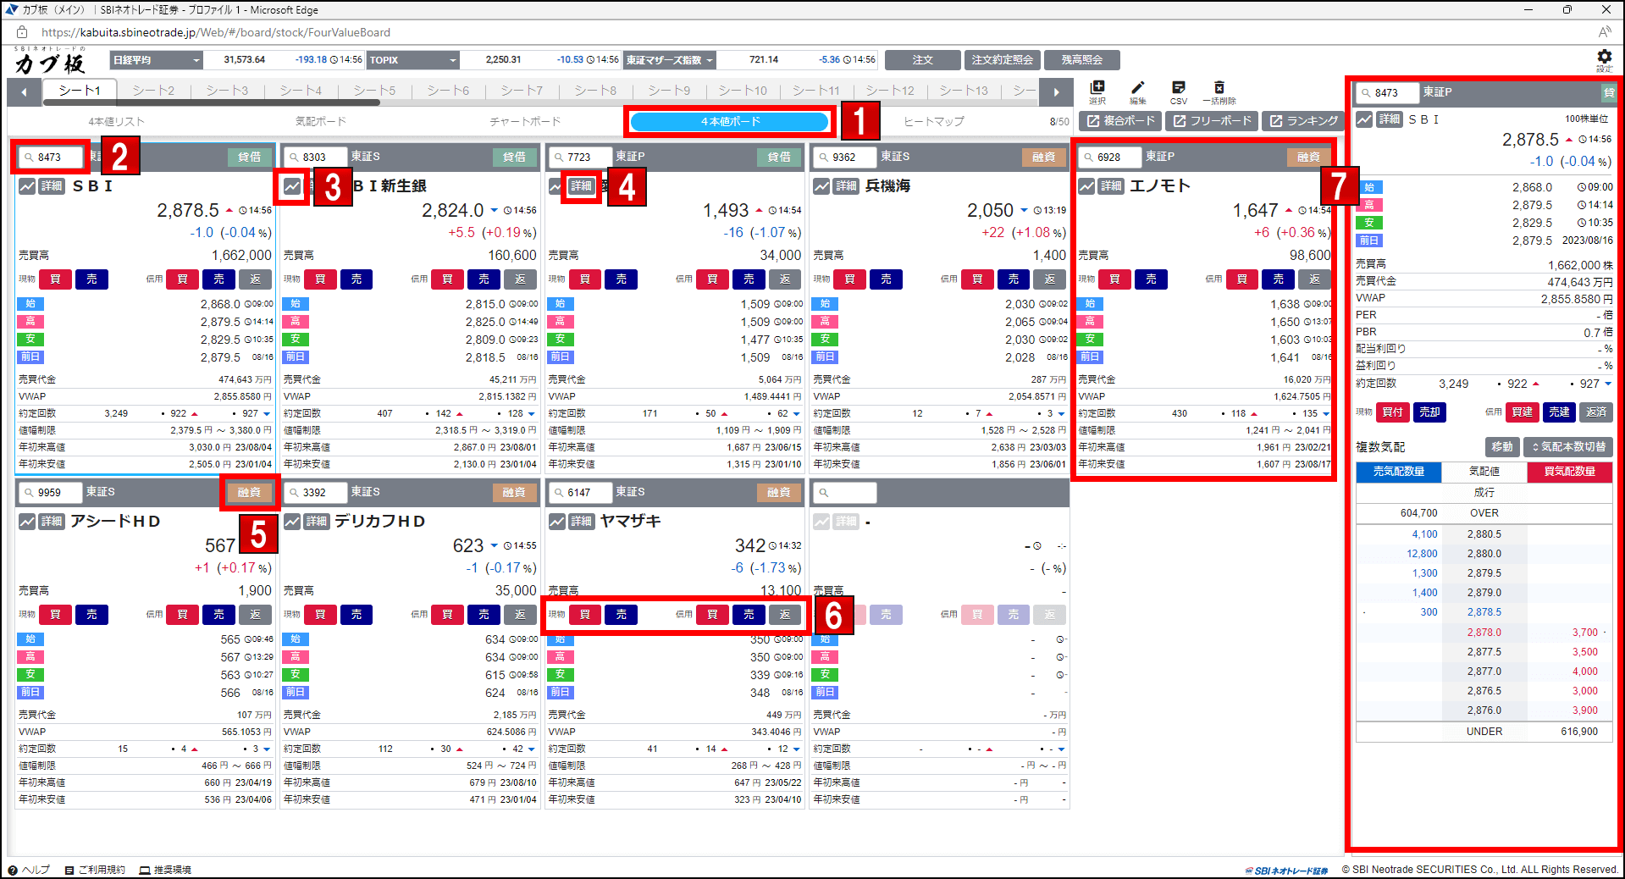Open TOPIX index dropdown
This screenshot has height=879, width=1625.
[x=413, y=60]
